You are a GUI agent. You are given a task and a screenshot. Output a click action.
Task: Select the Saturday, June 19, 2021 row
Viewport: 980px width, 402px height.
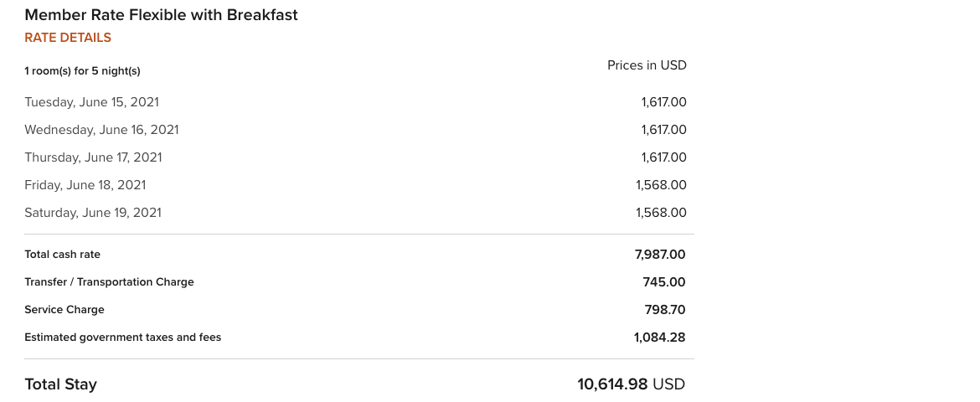tap(356, 213)
